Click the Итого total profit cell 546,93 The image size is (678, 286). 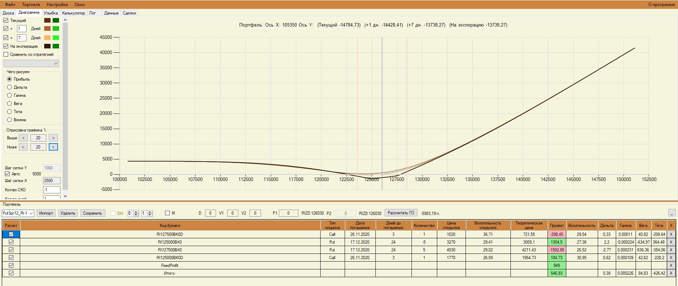point(557,273)
